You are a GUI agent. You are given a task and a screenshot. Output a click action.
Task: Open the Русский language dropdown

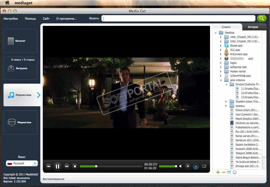22,163
